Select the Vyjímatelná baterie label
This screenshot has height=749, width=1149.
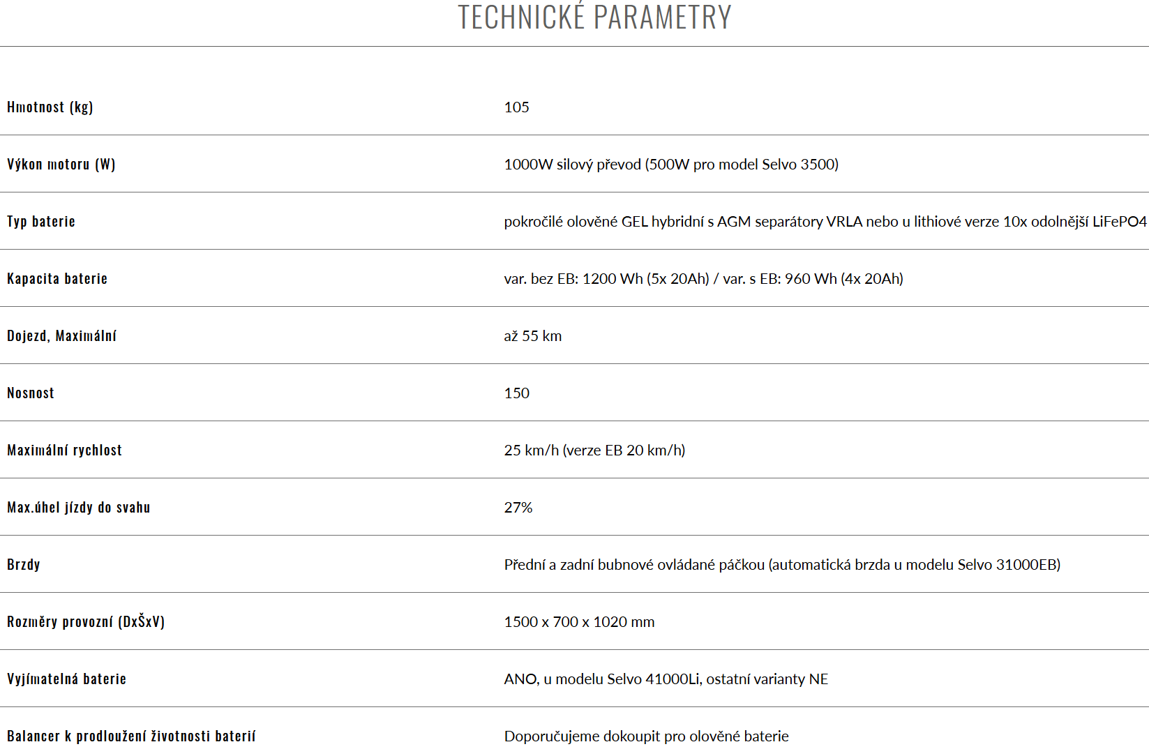[x=67, y=679]
